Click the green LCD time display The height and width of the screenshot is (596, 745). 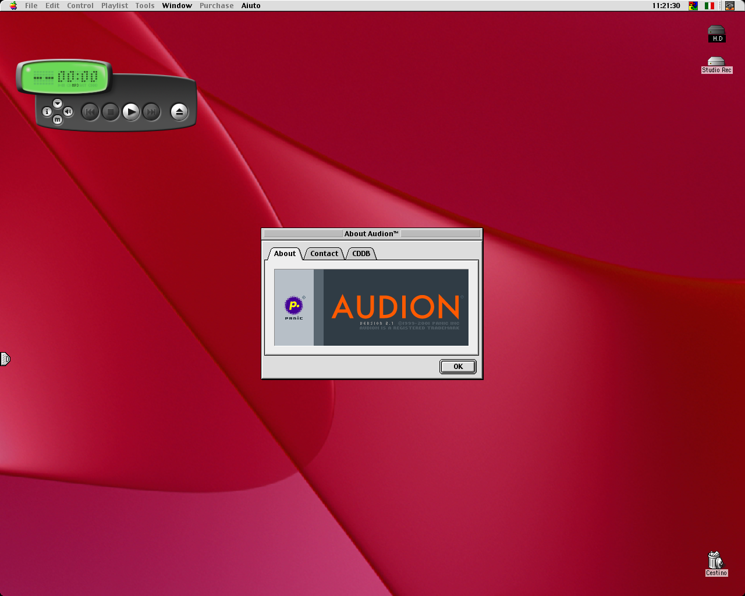click(x=65, y=77)
